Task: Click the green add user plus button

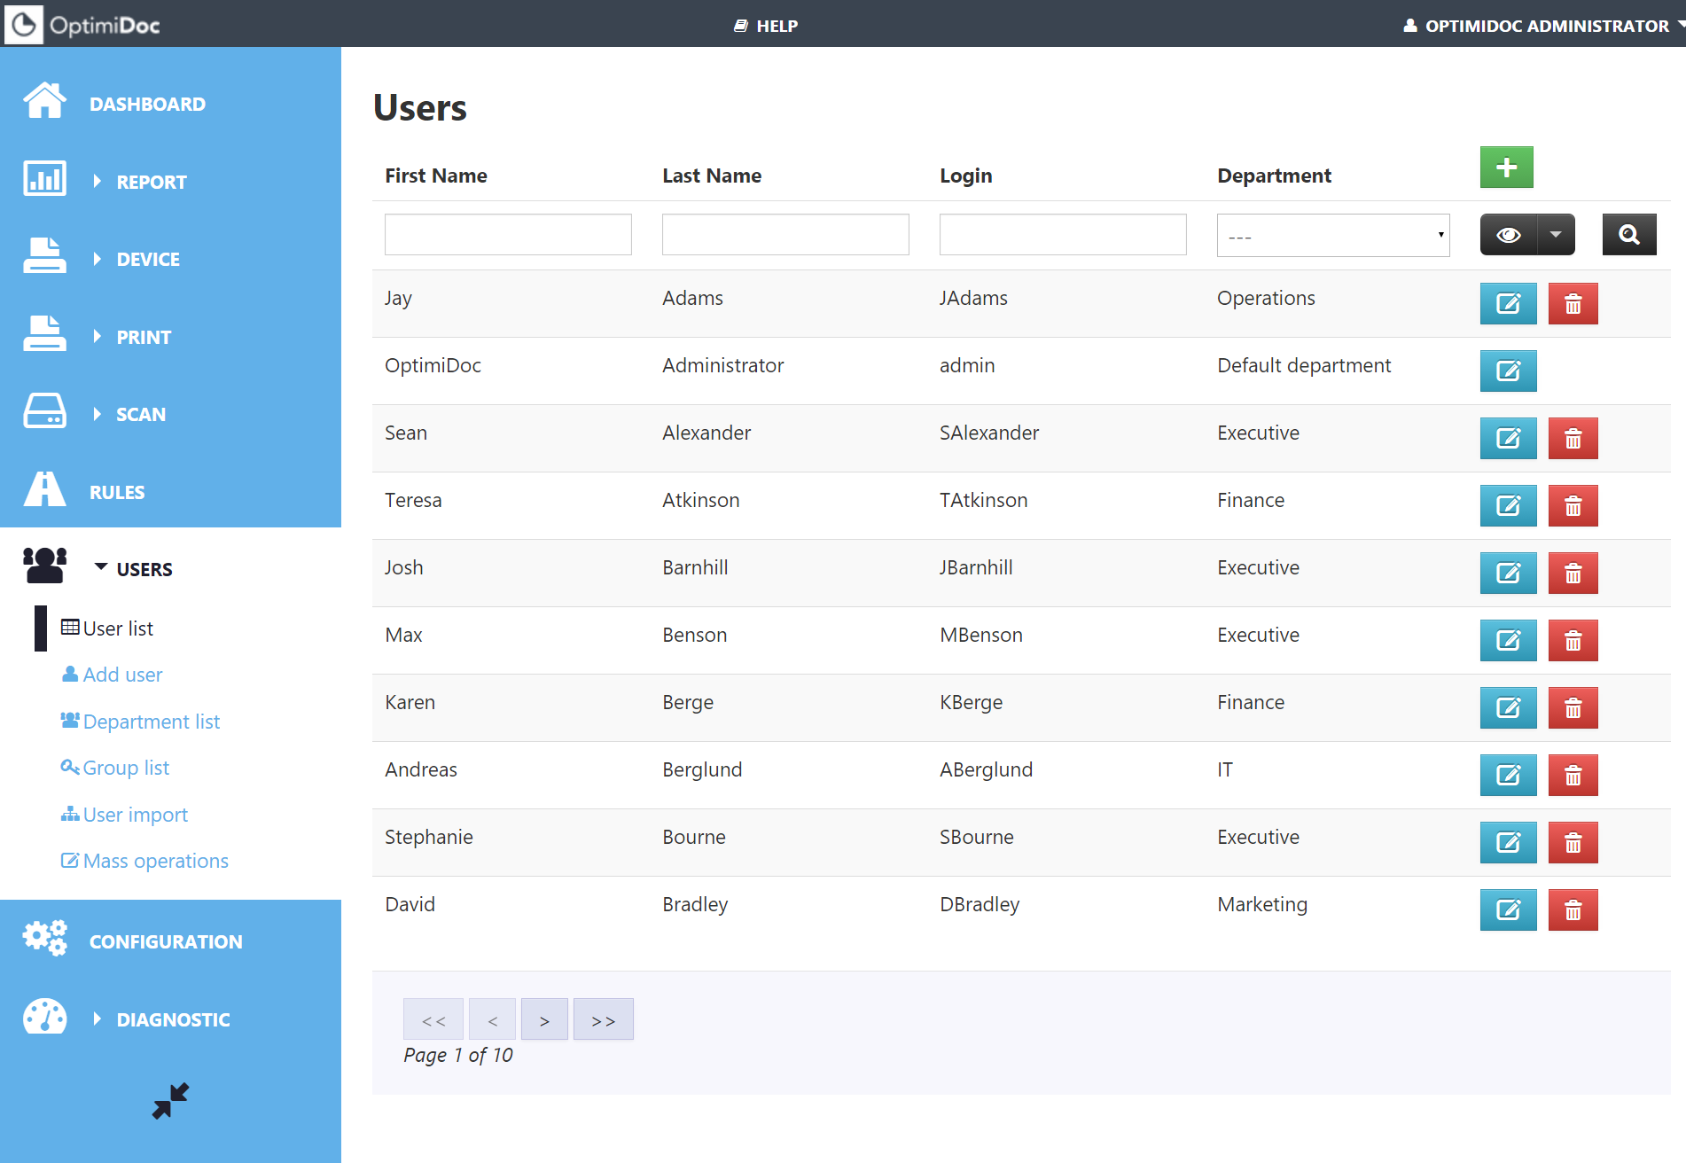Action: pyautogui.click(x=1505, y=168)
